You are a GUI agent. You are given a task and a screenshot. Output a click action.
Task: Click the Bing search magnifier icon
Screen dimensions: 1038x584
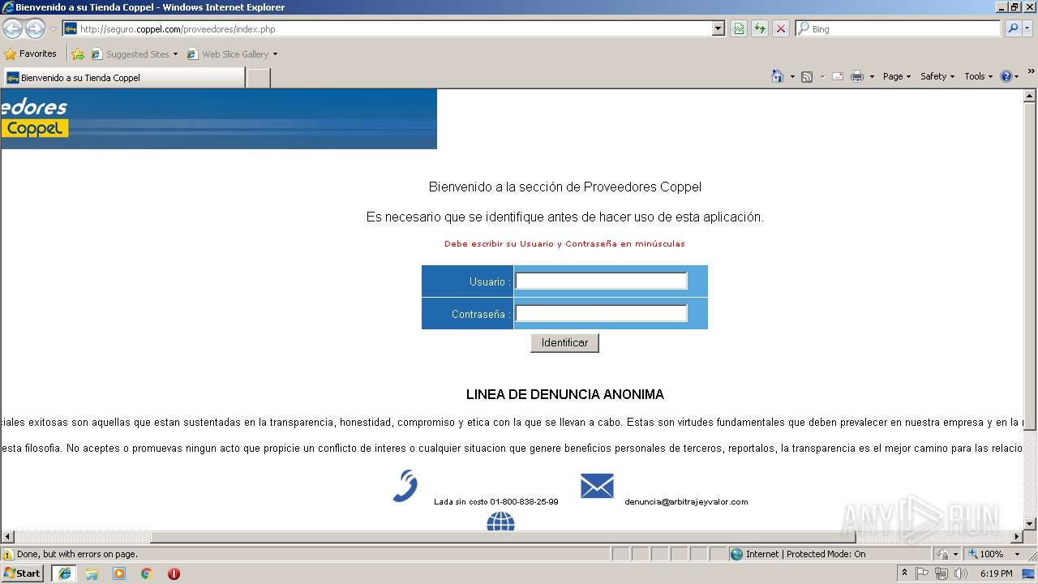click(x=1013, y=28)
